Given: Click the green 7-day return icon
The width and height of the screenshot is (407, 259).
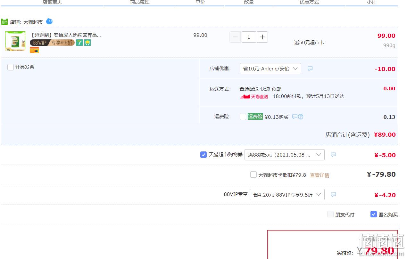Looking at the screenshot, I should (79, 43).
